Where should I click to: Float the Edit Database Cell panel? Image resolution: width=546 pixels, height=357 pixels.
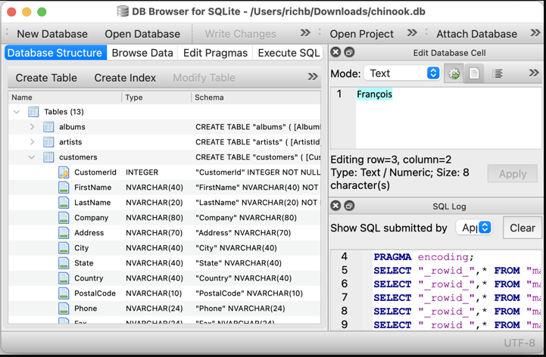(349, 53)
